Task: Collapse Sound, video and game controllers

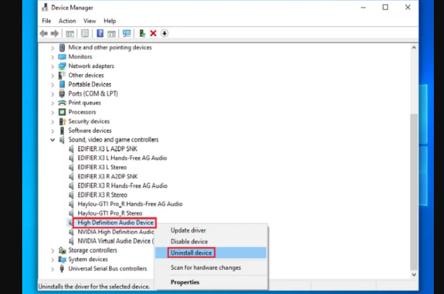Action: tap(53, 139)
